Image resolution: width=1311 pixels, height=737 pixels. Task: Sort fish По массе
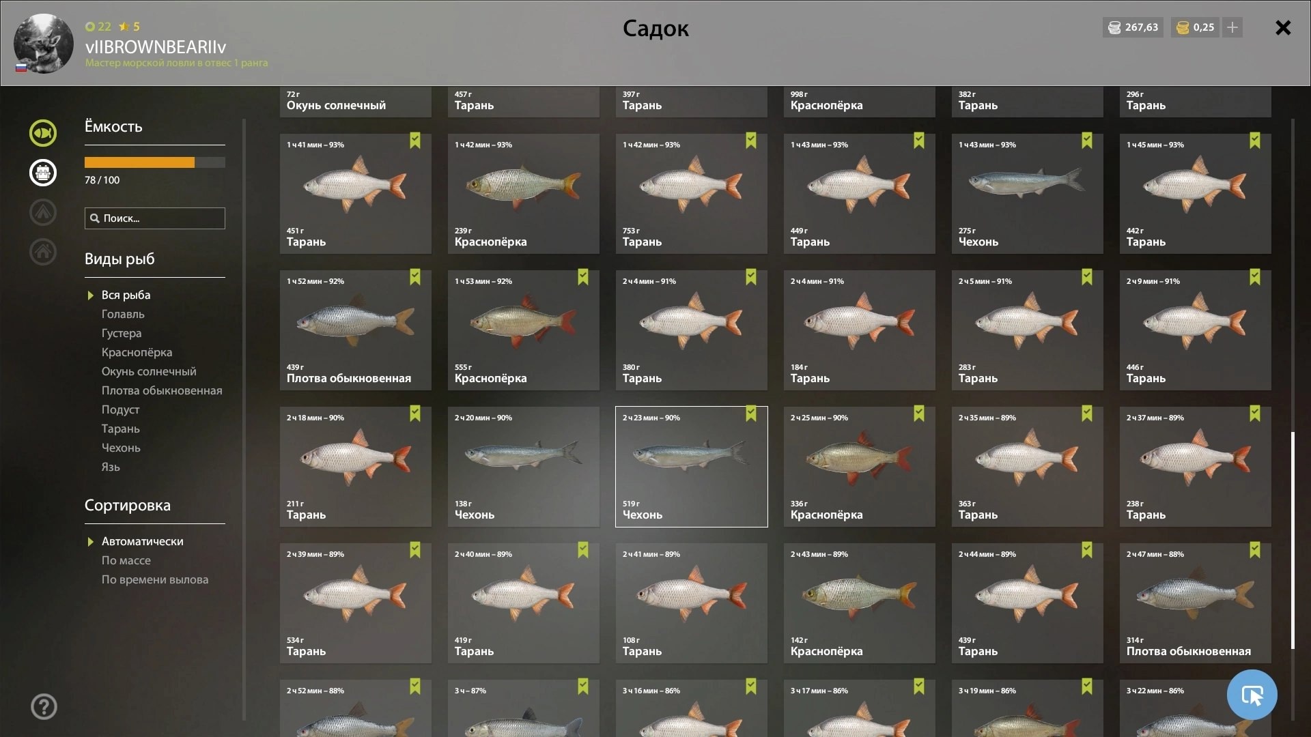(126, 560)
